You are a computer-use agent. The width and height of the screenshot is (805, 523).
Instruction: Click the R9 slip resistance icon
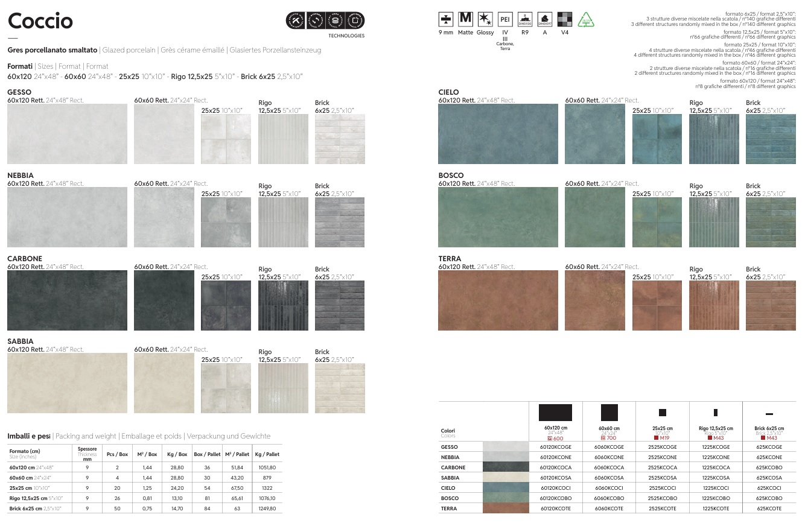tap(525, 19)
